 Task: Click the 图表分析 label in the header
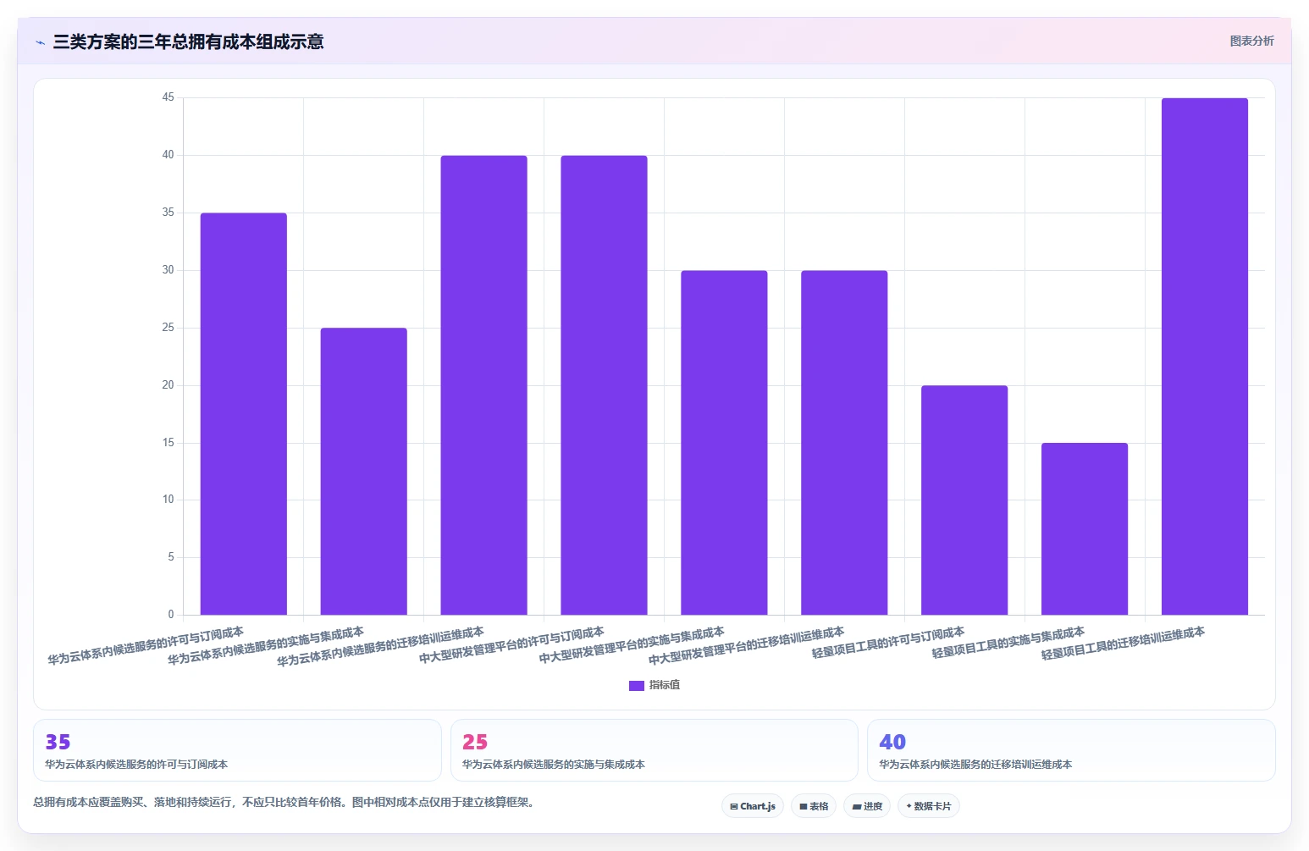(x=1251, y=41)
